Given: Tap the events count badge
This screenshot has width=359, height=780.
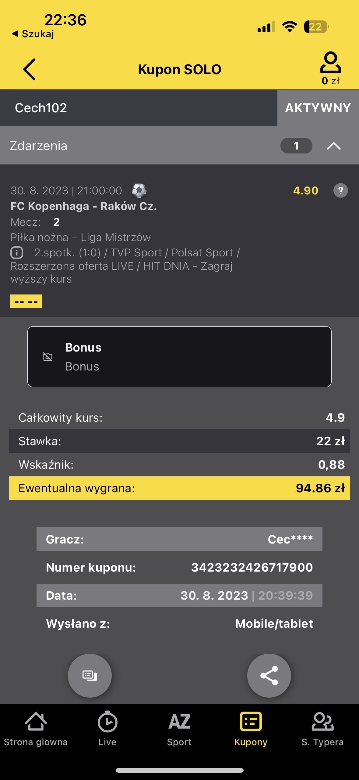Looking at the screenshot, I should tap(296, 146).
